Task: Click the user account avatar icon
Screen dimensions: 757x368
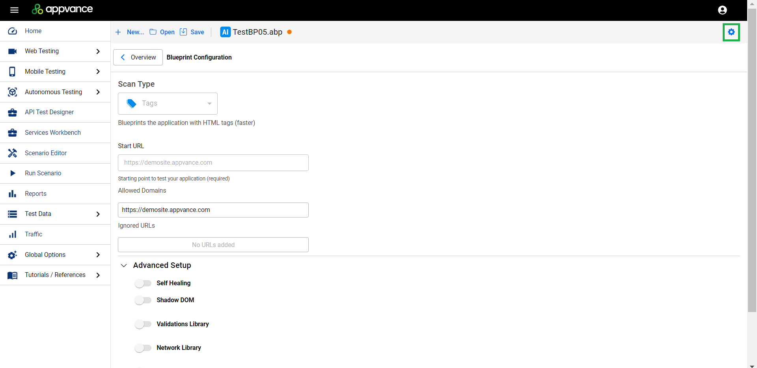Action: (x=722, y=10)
